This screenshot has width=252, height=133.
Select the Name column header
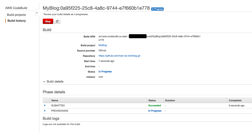coord(55,100)
